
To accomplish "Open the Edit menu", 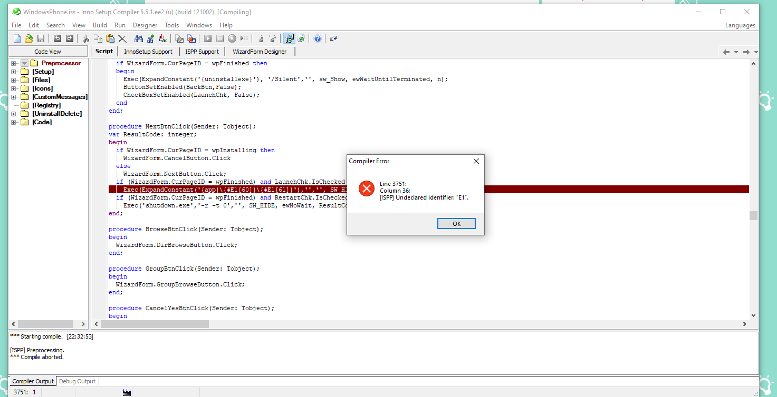I will point(34,25).
